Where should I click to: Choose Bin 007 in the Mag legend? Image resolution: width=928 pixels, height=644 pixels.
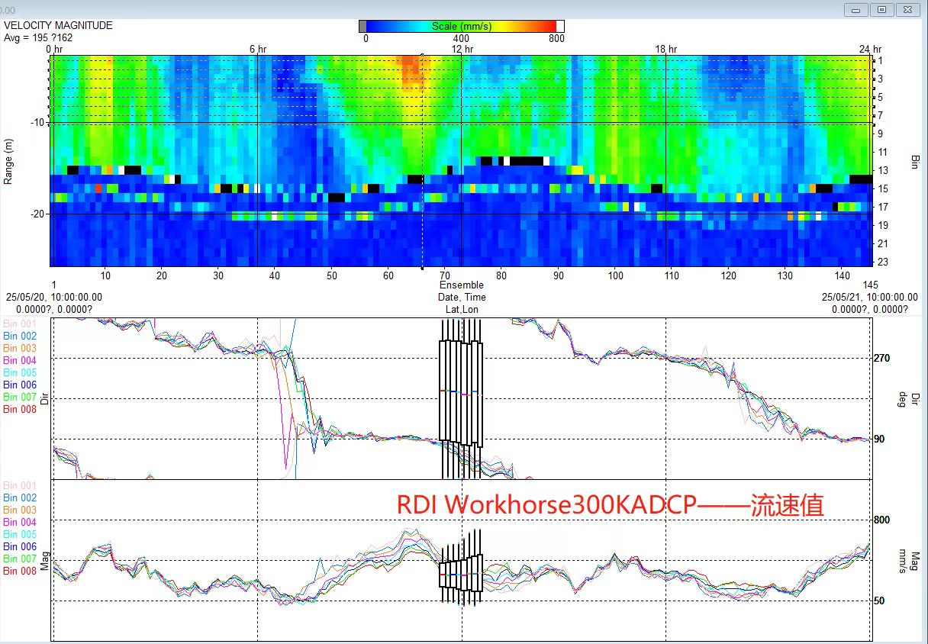(x=20, y=559)
